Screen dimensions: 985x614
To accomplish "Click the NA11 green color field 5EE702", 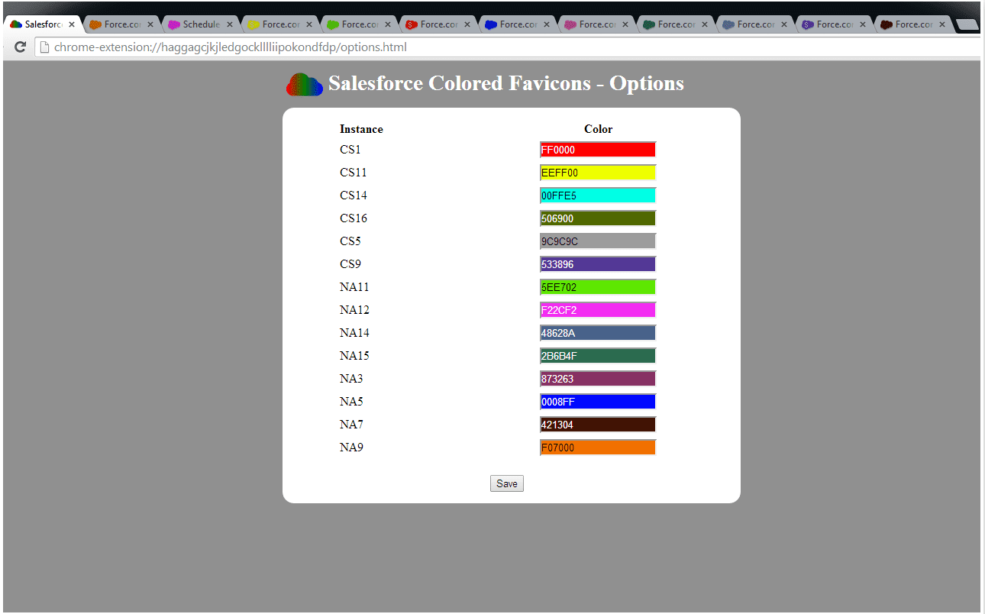I will coord(598,287).
